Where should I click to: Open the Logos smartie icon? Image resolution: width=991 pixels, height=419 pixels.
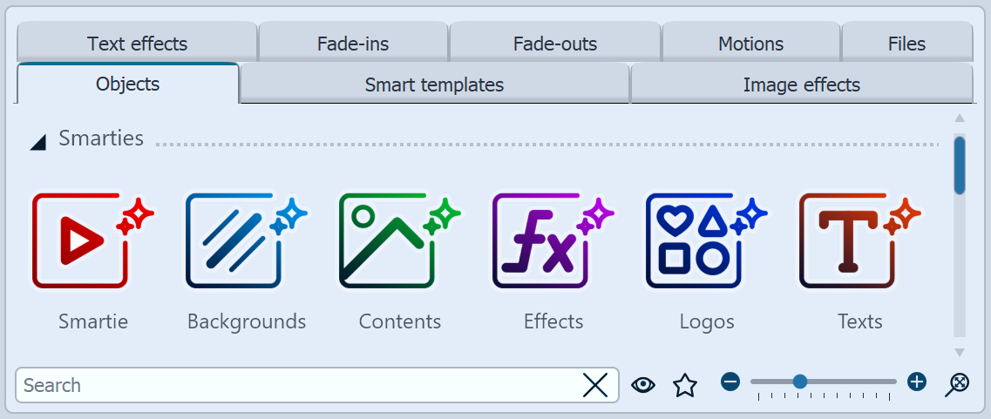705,241
